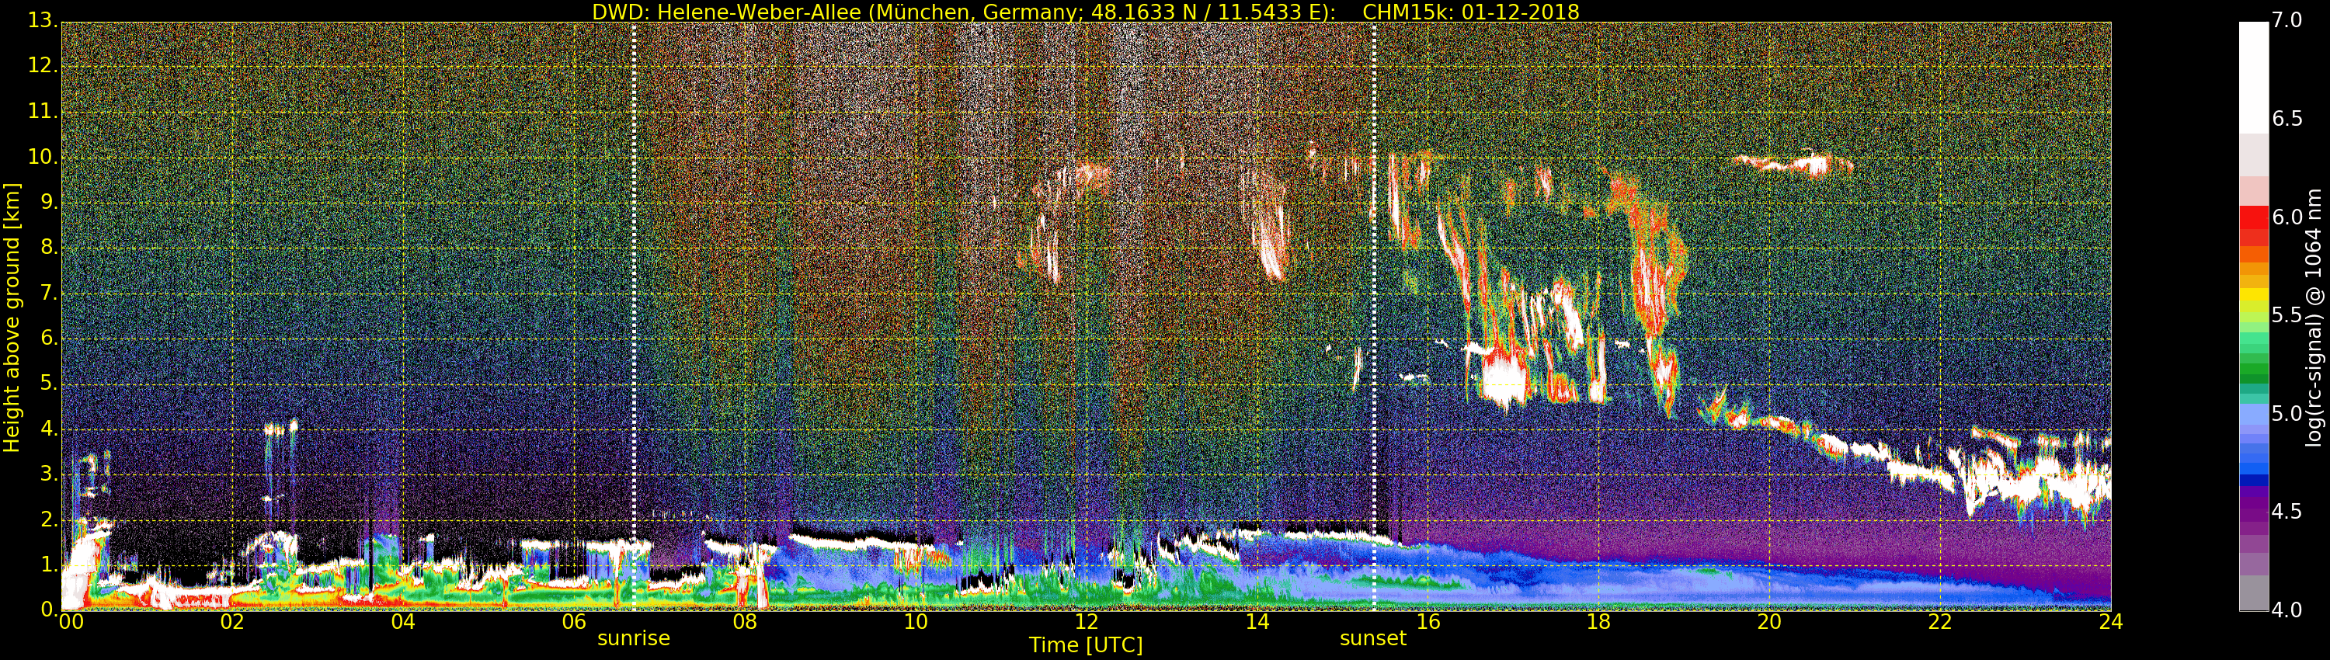
Task: Click the colorbar tick value 4.0
Action: coord(2287,610)
